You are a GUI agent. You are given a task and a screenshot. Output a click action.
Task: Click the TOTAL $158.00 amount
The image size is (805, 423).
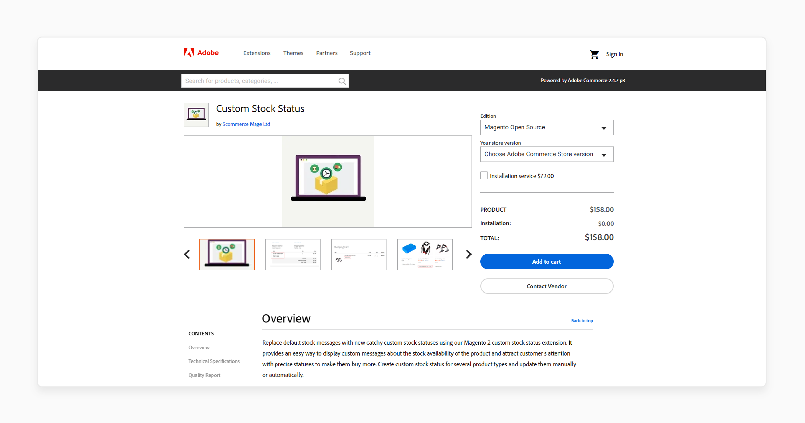coord(599,237)
